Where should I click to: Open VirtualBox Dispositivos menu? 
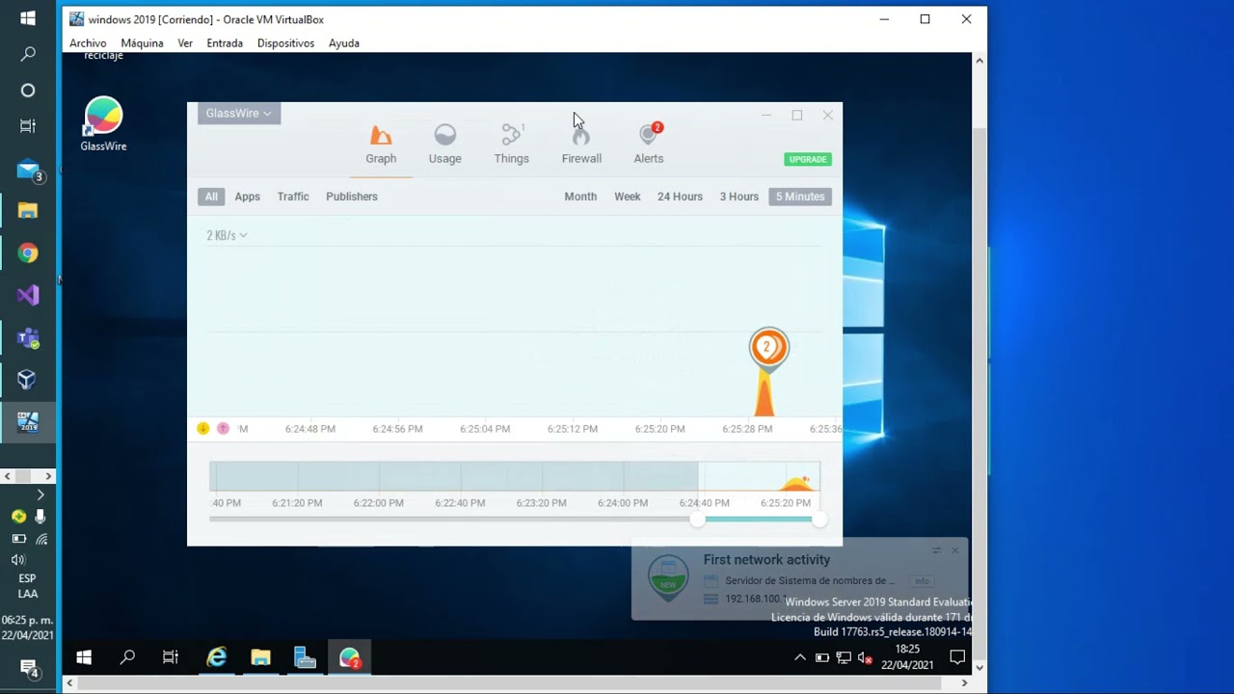point(285,43)
